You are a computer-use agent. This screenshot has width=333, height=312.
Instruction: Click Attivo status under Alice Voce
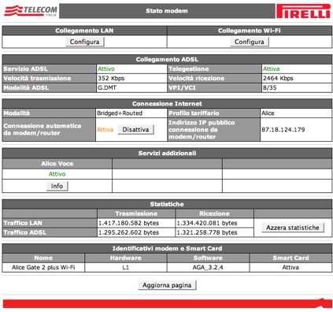pos(57,174)
